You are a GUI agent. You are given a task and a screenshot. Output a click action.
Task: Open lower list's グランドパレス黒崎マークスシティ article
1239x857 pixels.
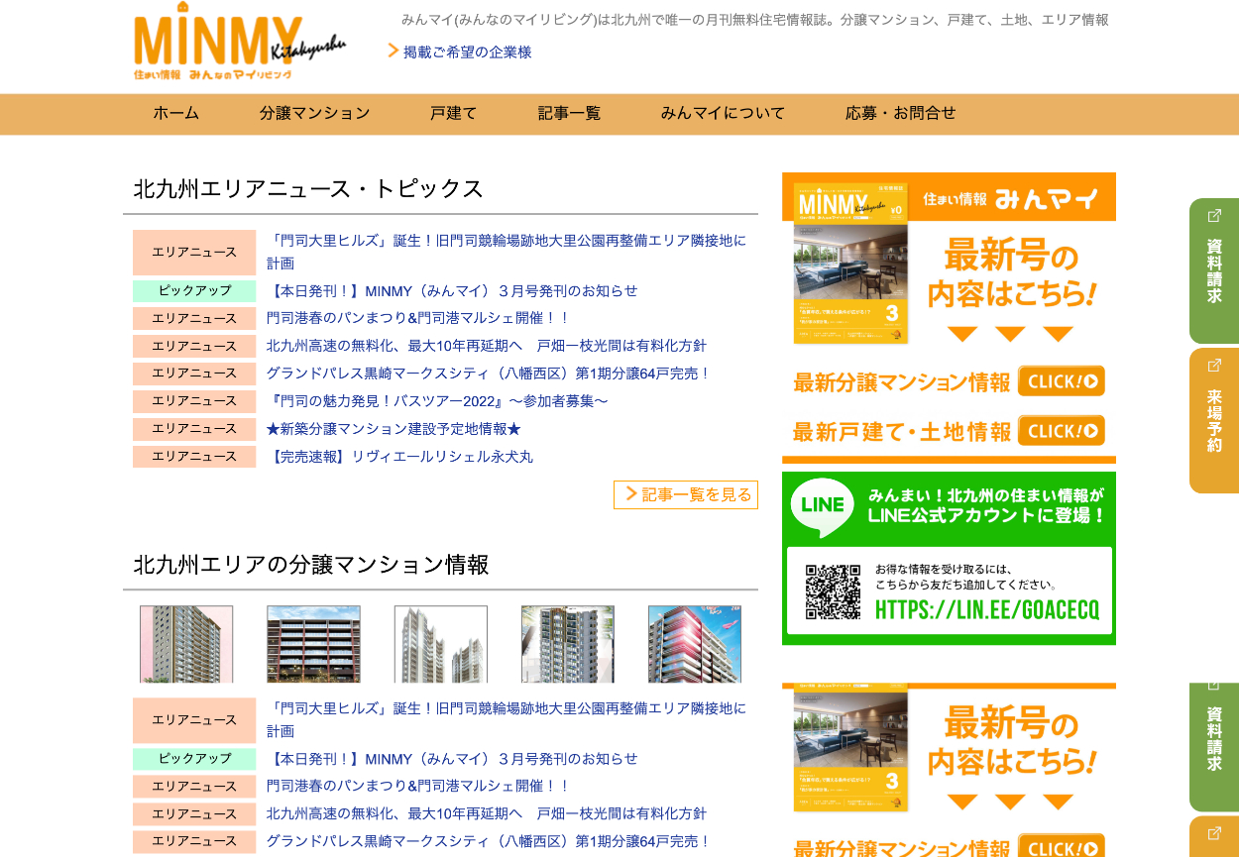point(489,841)
